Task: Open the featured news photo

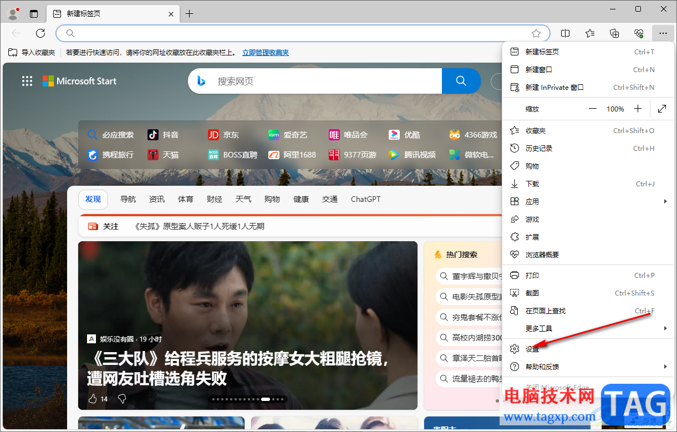Action: (x=248, y=325)
